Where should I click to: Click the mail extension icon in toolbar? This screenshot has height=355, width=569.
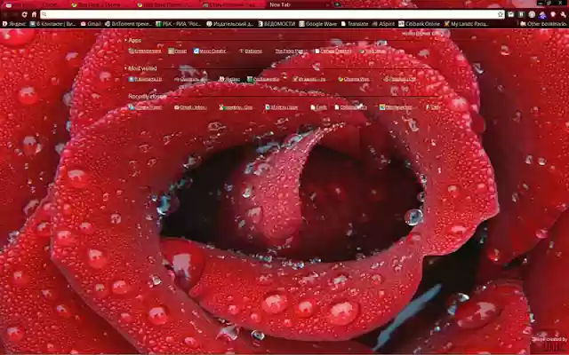click(511, 14)
